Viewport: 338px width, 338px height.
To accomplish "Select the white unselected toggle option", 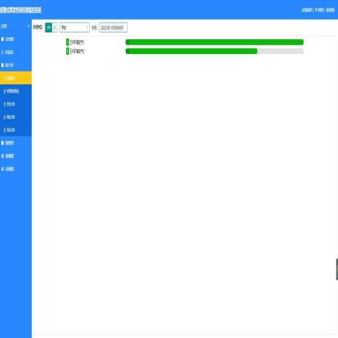I will (55, 28).
